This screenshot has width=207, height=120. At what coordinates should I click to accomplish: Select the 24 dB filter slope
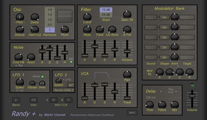click(x=106, y=15)
